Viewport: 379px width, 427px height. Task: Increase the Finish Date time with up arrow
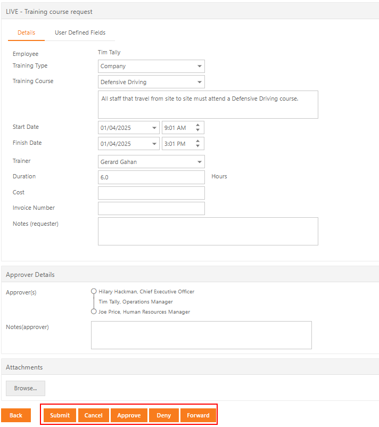click(x=197, y=141)
